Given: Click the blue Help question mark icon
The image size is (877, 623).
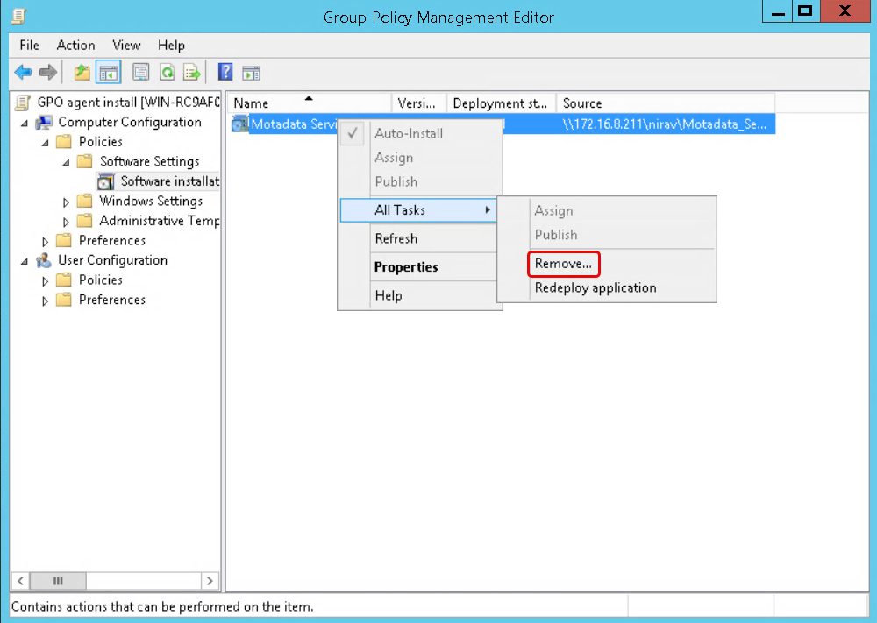Looking at the screenshot, I should tap(225, 72).
